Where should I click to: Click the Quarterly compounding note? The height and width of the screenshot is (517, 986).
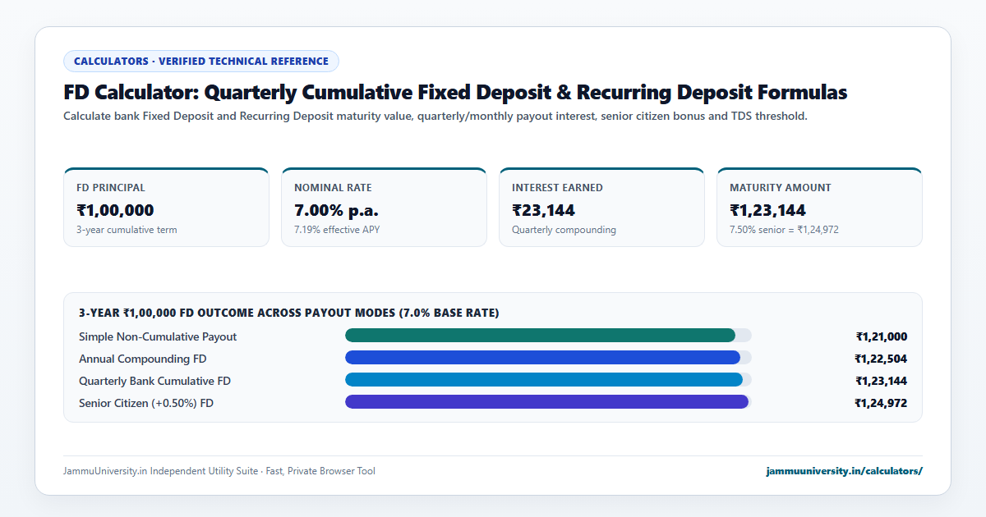click(564, 230)
